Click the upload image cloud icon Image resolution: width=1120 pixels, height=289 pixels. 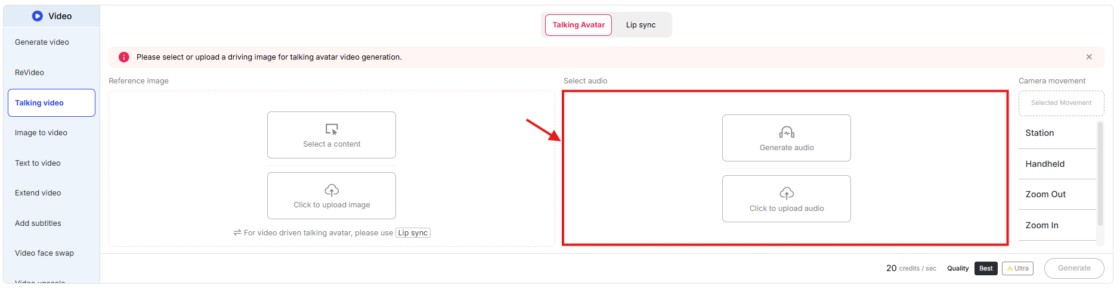tap(332, 190)
